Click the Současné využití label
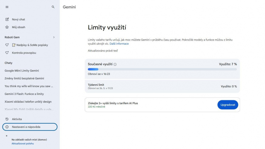The height and width of the screenshot is (149, 265). (x=100, y=64)
